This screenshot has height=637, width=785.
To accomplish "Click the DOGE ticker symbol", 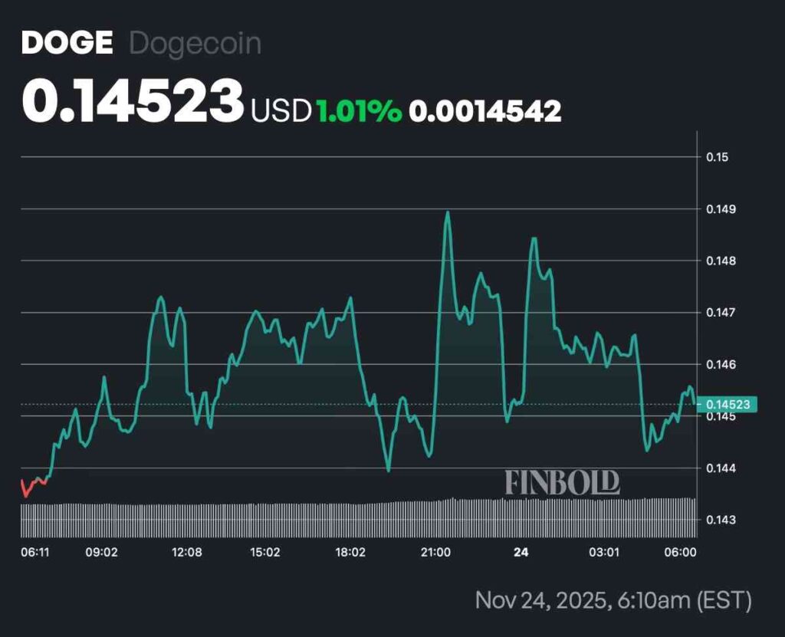I will pos(67,43).
